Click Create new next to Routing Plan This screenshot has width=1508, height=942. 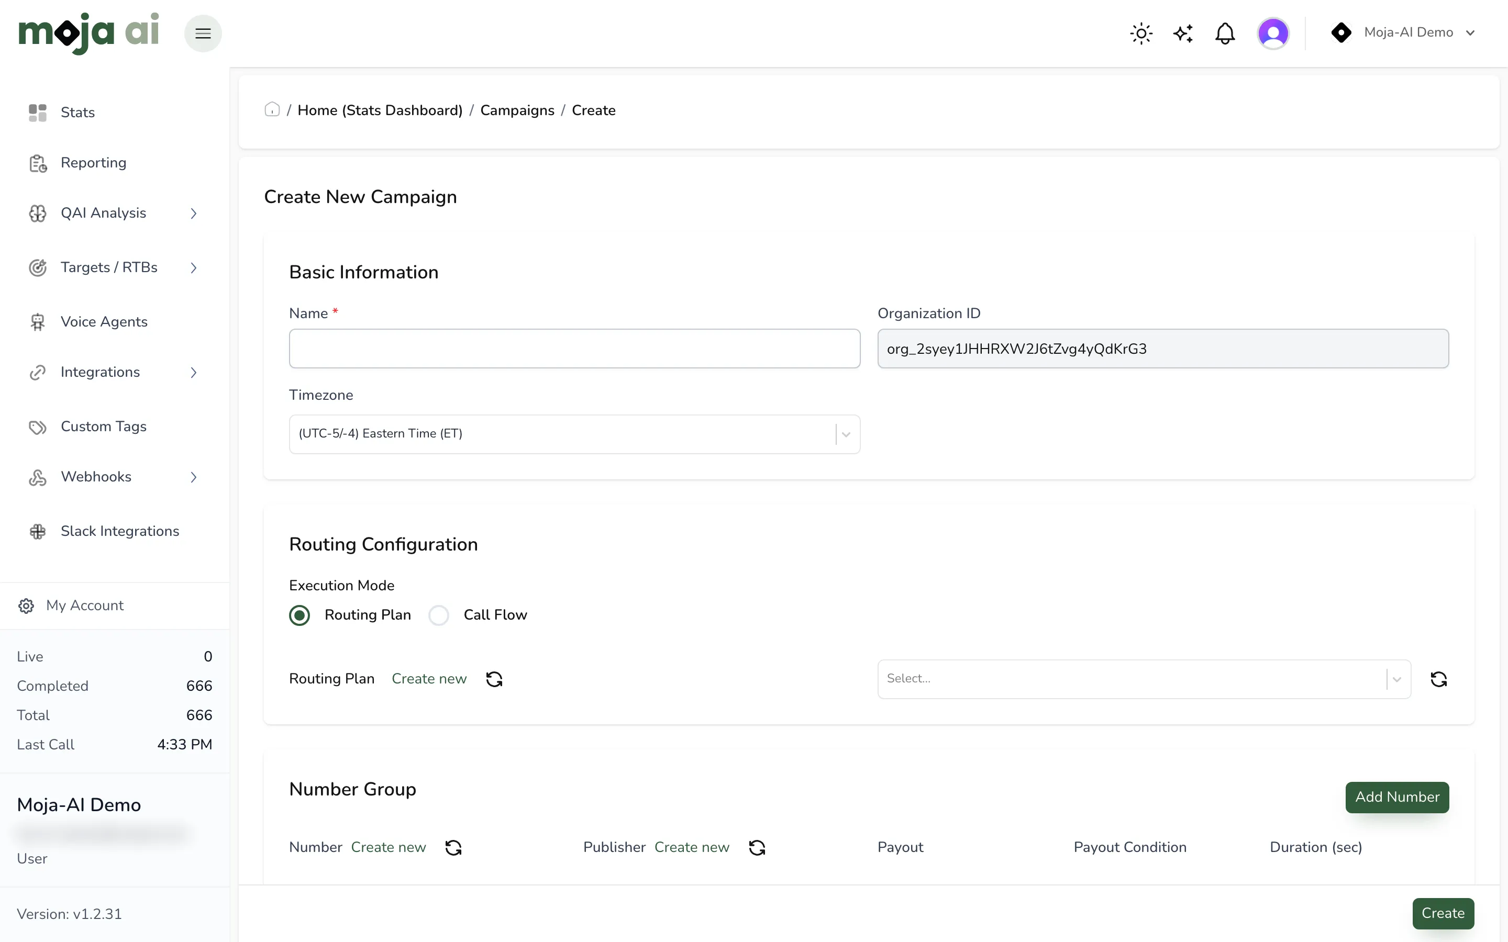tap(429, 679)
